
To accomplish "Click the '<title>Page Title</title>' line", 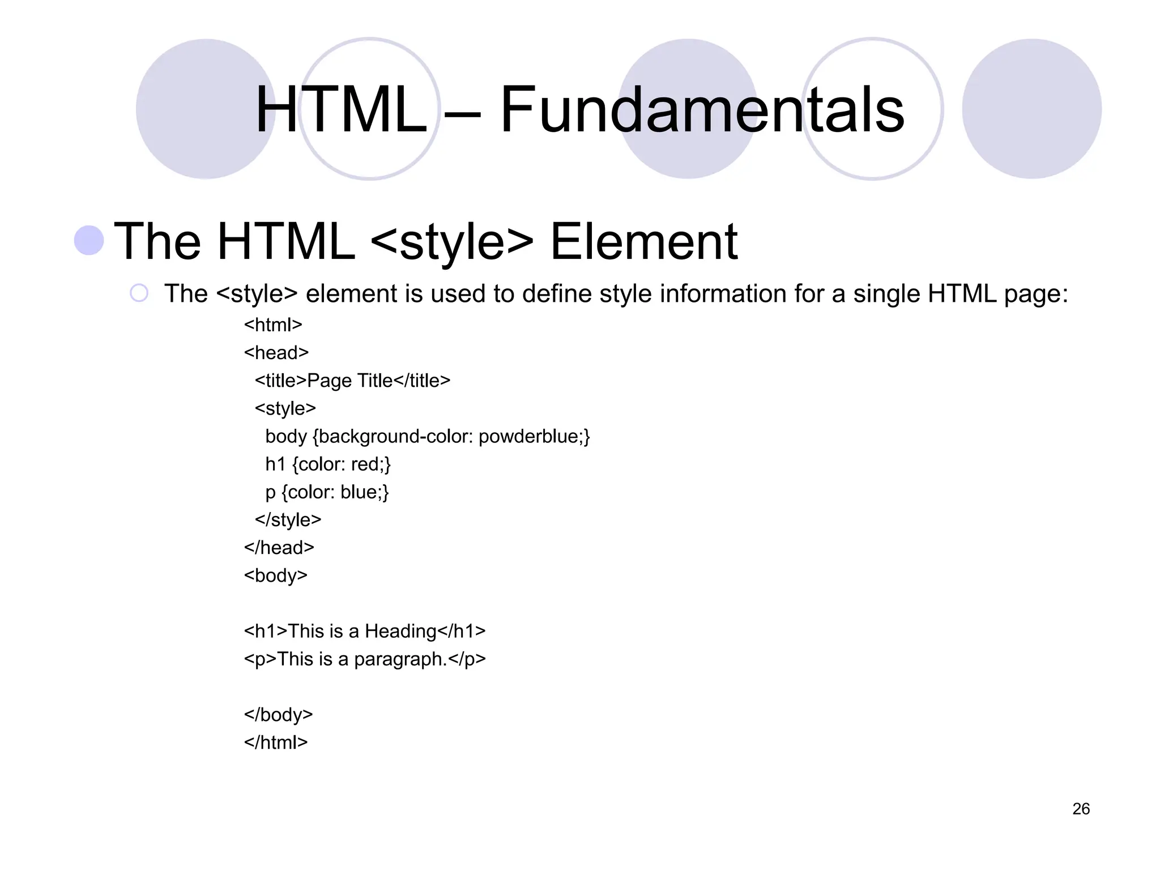I will pyautogui.click(x=352, y=381).
